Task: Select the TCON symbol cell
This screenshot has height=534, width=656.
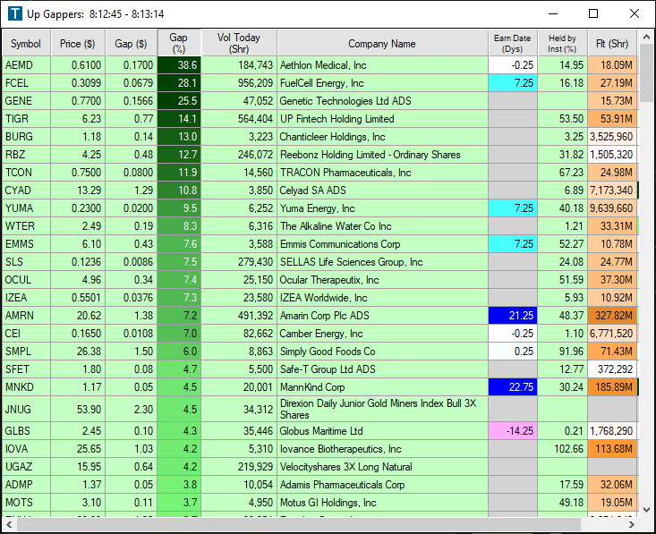Action: pos(26,173)
